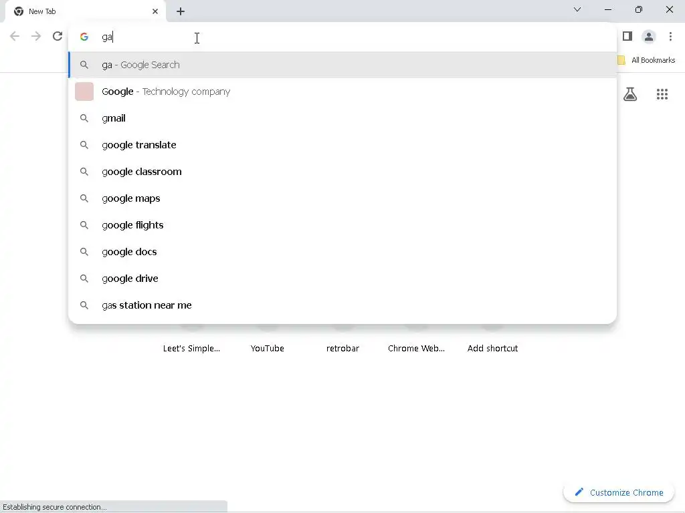Viewport: 685px width, 513px height.
Task: Choose the google maps suggestion
Action: 342,198
